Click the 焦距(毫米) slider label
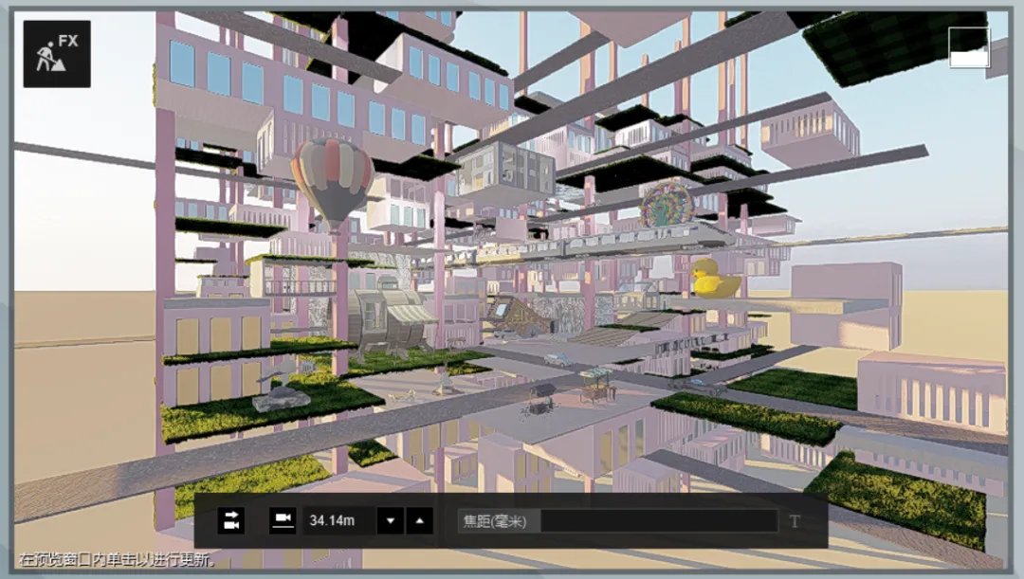The height and width of the screenshot is (579, 1024). (x=494, y=521)
